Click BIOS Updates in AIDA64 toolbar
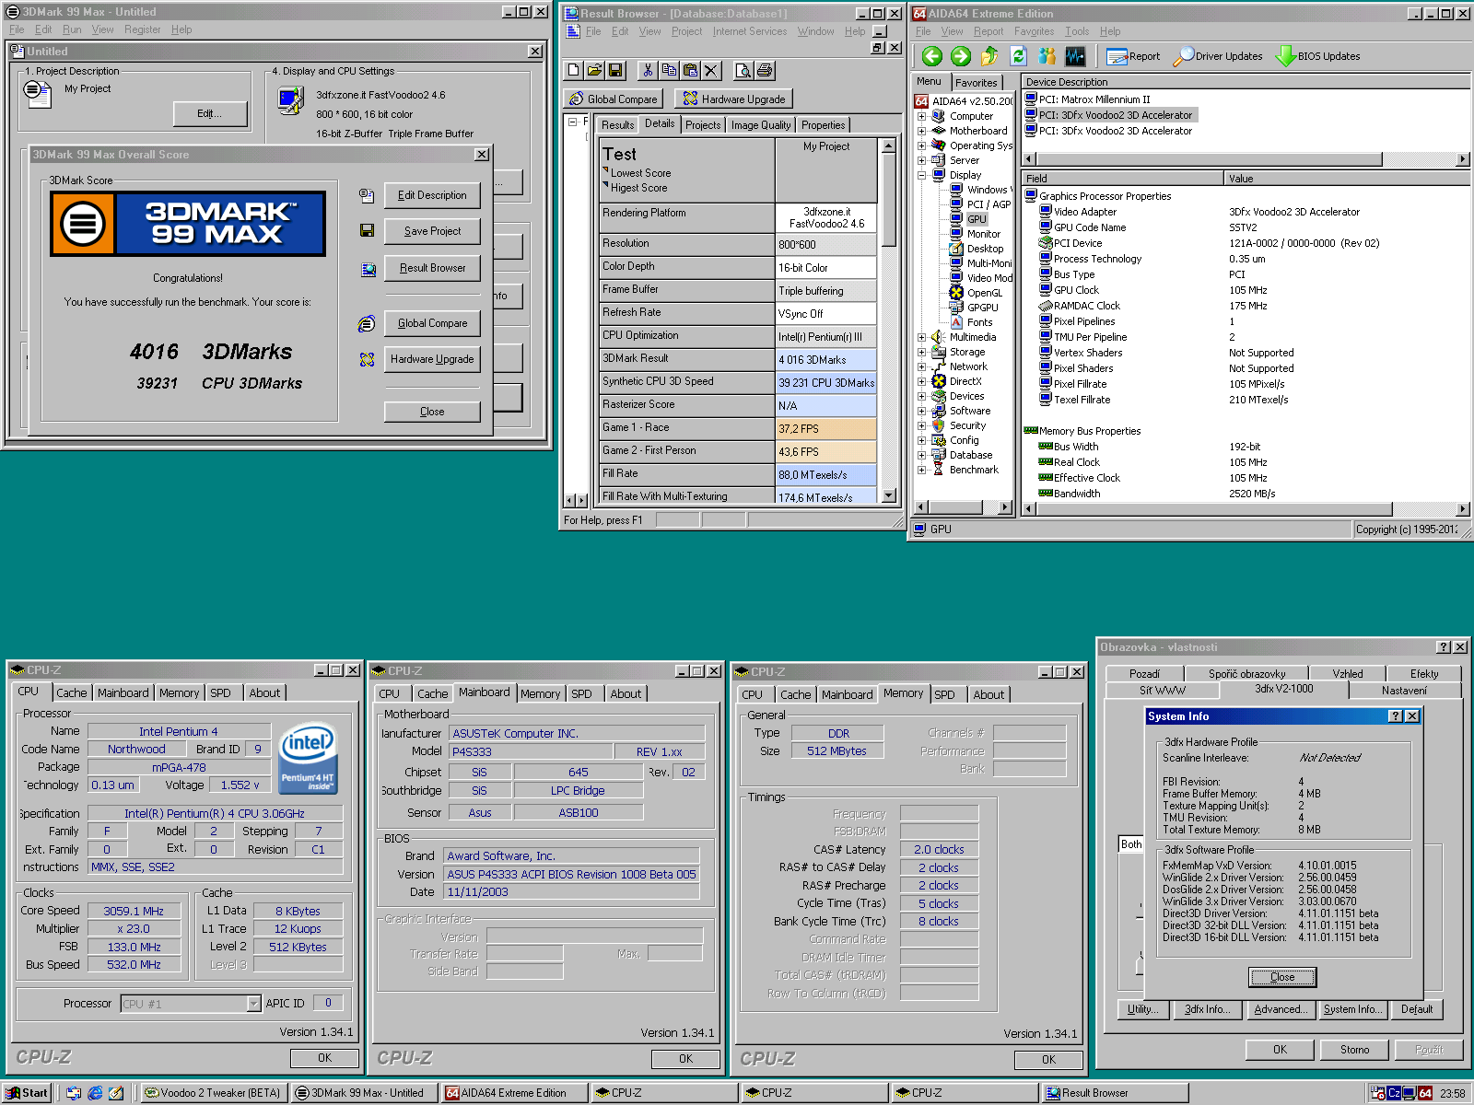 pos(1318,56)
